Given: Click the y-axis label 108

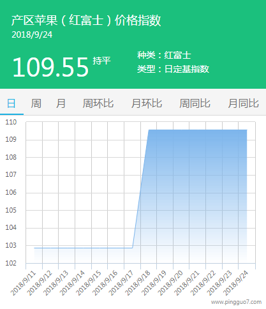Looking at the screenshot, I should [x=11, y=157].
